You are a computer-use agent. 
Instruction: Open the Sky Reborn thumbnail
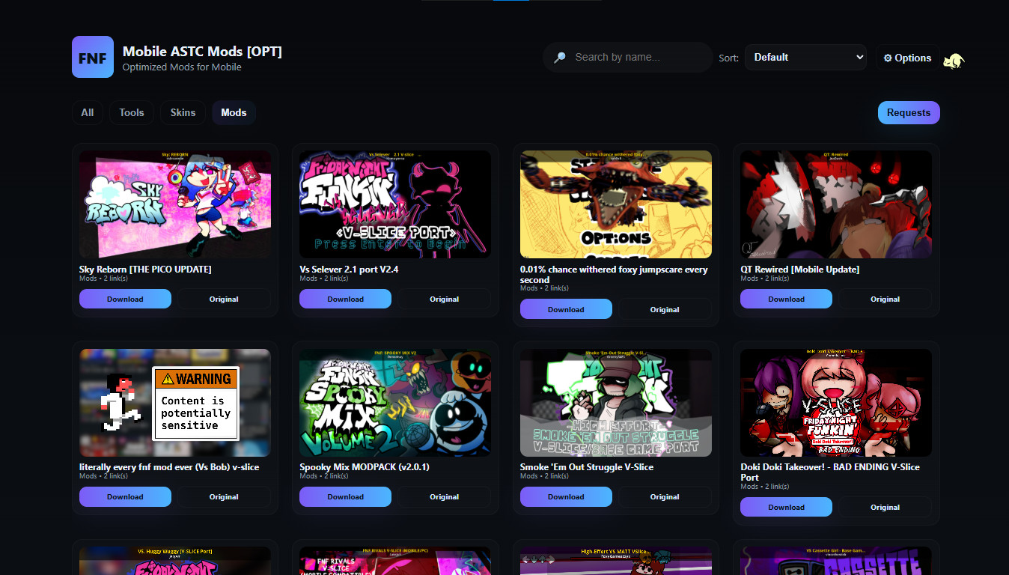pos(175,204)
